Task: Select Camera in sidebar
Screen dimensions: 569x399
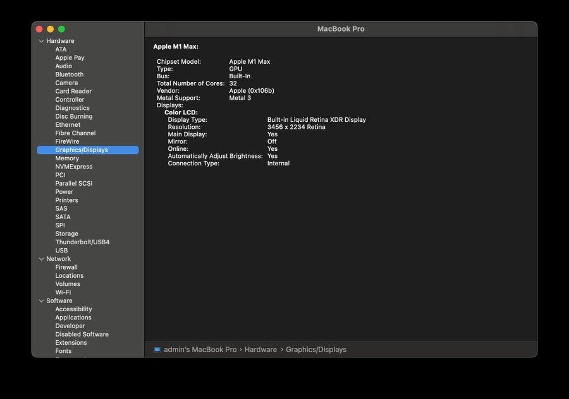Action: [66, 83]
